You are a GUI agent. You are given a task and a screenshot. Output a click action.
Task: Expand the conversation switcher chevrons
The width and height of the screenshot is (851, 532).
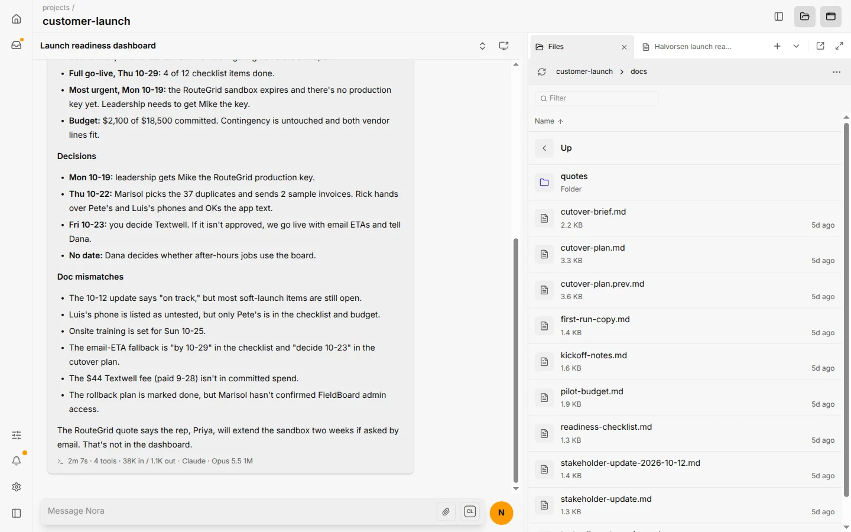coord(482,46)
